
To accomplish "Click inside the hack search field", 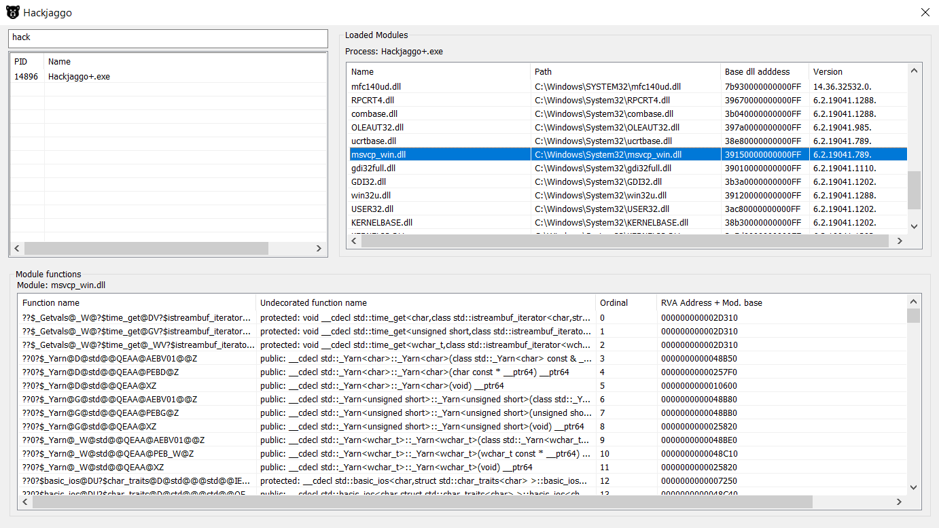I will [x=166, y=38].
